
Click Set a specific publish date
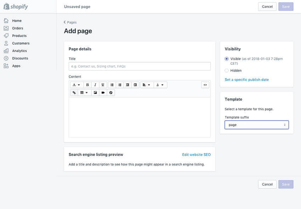tap(246, 80)
